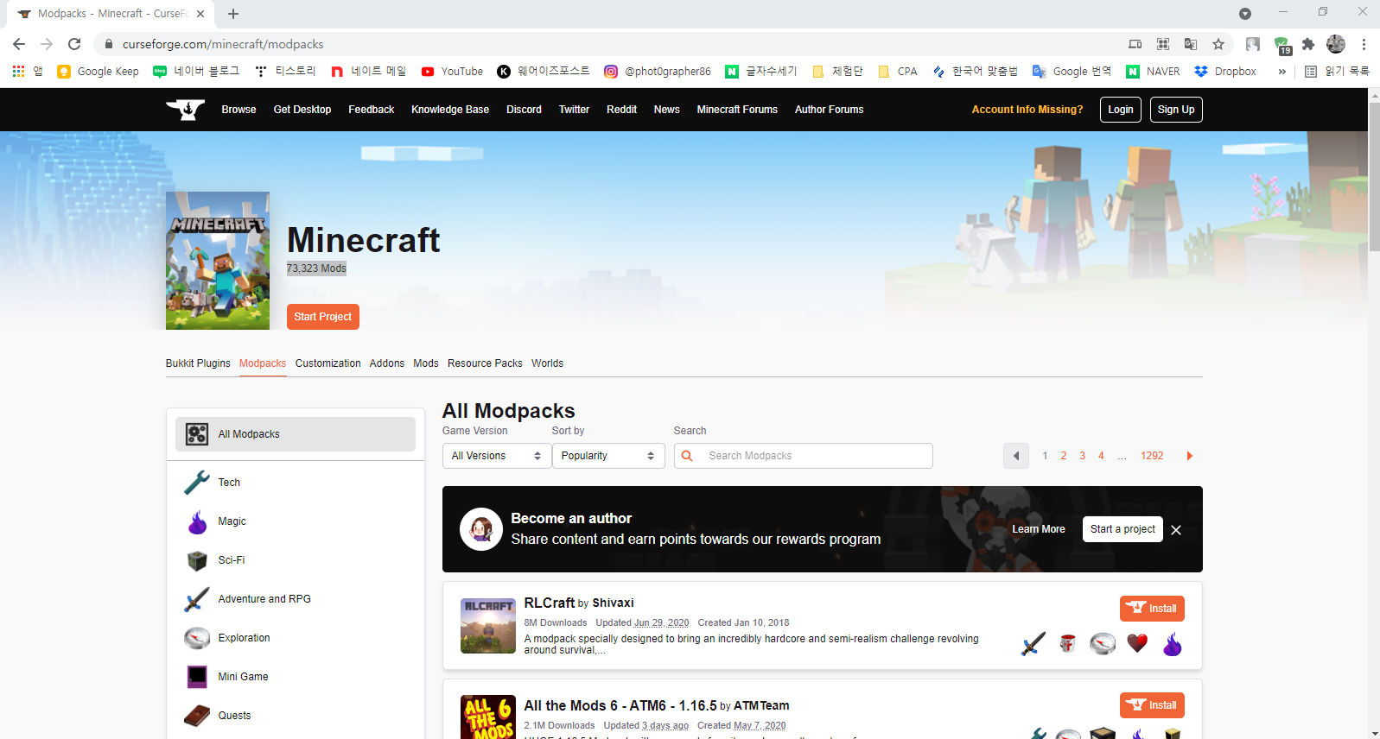Click RLCraft heart category icon
1380x739 pixels.
1137,644
